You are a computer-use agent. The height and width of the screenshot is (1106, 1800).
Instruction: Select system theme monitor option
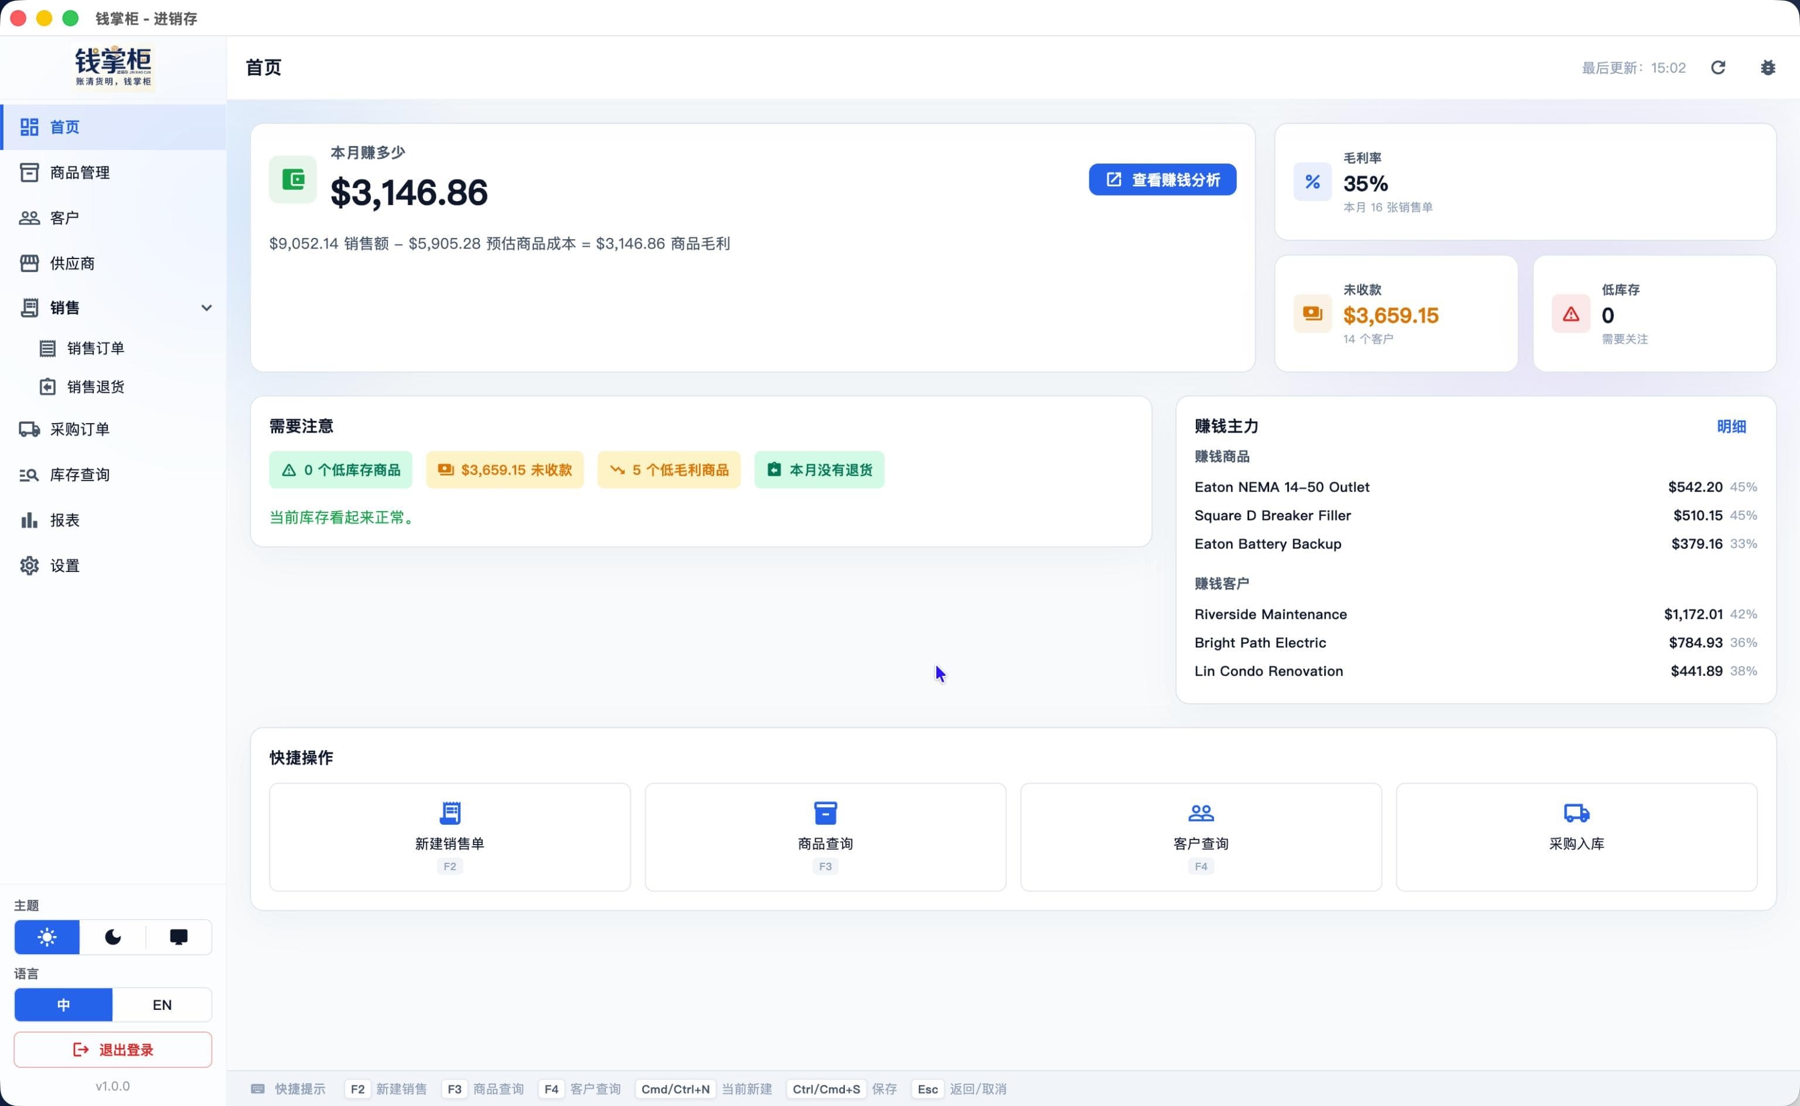pyautogui.click(x=178, y=937)
